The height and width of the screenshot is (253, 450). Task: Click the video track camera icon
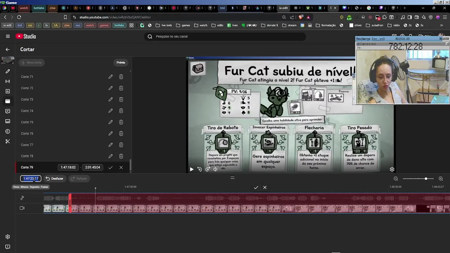22,208
